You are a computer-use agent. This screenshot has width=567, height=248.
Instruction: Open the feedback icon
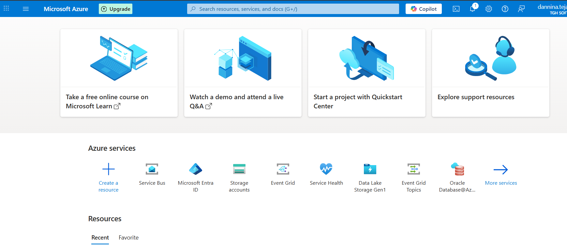click(x=521, y=9)
